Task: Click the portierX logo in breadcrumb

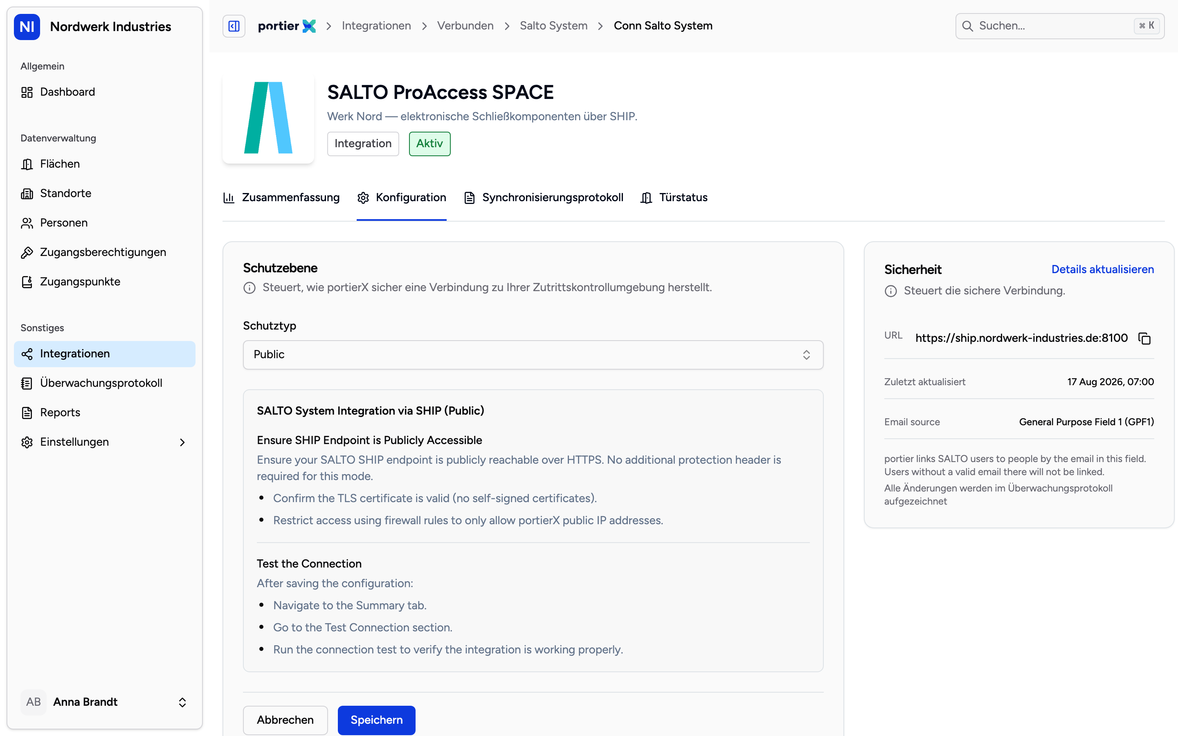Action: tap(287, 26)
